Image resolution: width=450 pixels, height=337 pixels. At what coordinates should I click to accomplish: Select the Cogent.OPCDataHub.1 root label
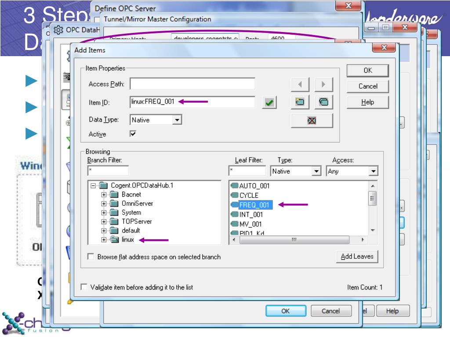pyautogui.click(x=142, y=186)
